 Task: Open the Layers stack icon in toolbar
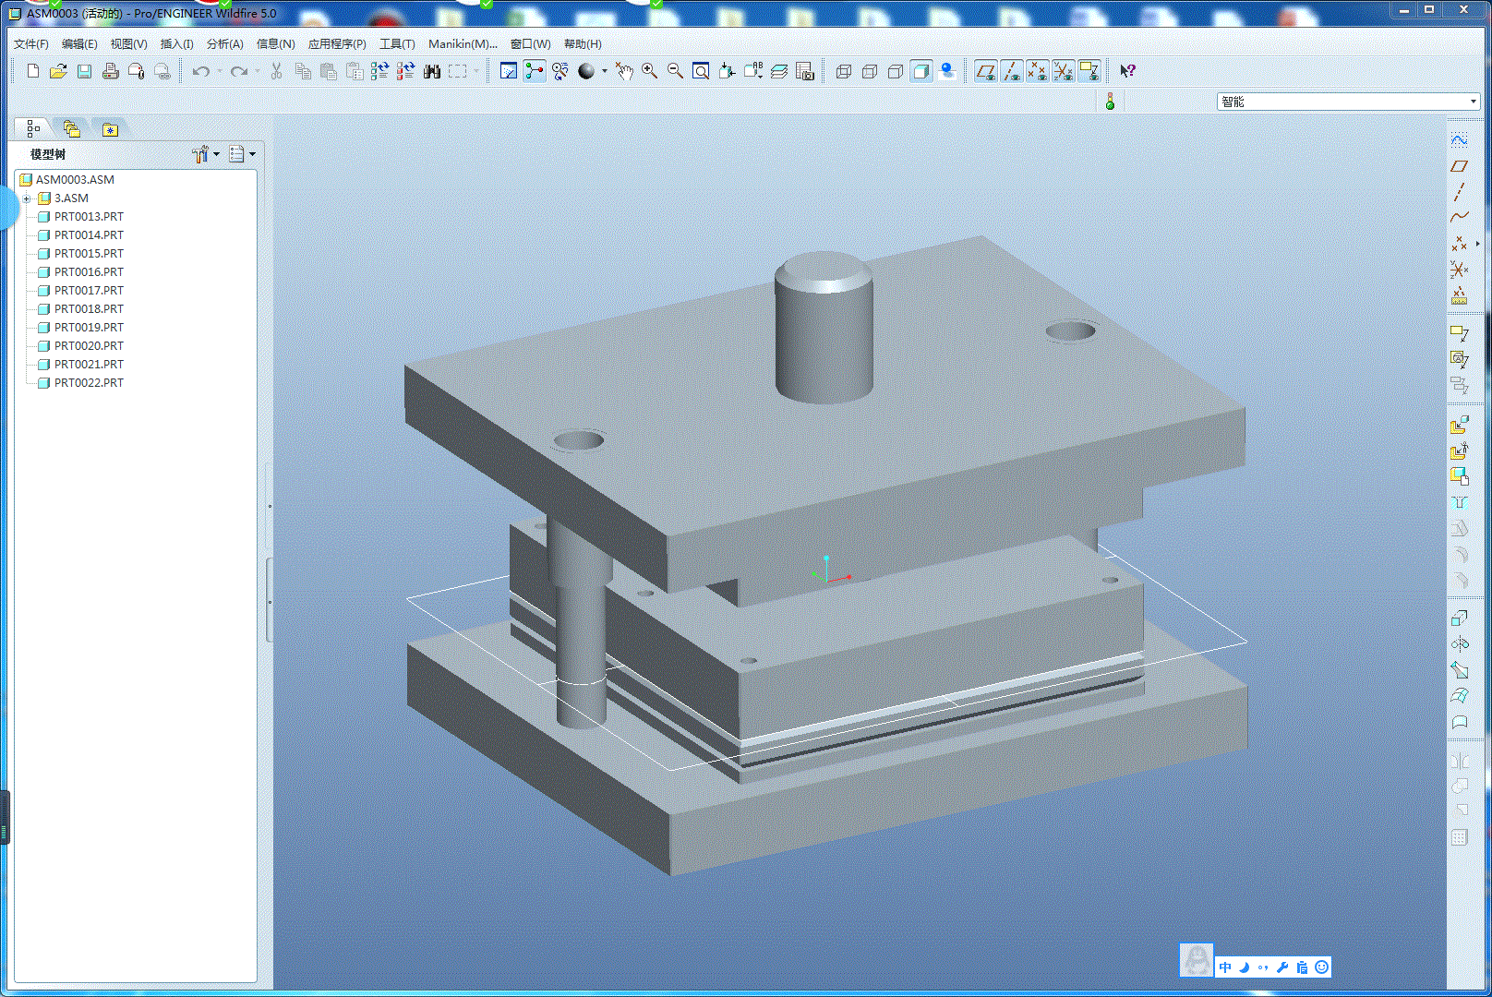(779, 71)
